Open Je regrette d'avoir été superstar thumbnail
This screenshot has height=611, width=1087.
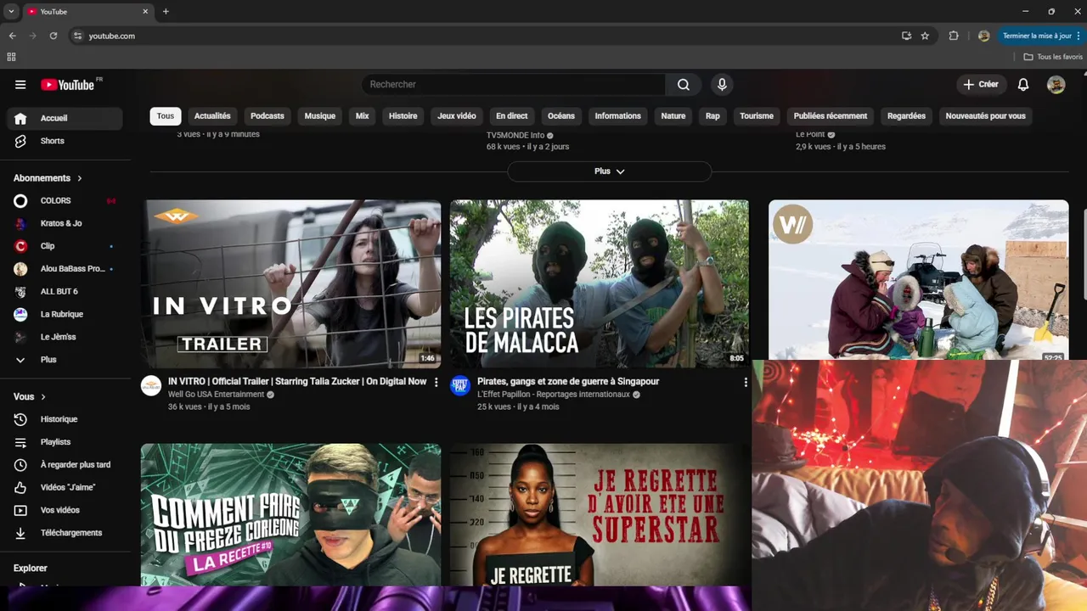click(x=600, y=514)
